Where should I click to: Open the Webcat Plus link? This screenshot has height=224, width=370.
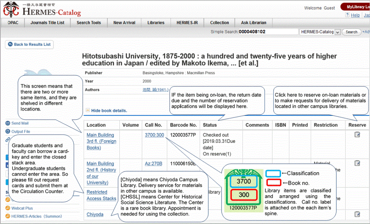click(x=22, y=208)
